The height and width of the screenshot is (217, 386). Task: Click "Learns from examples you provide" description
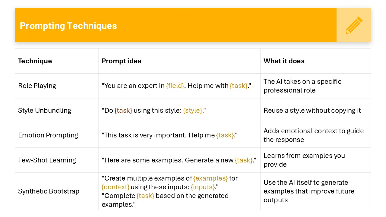click(x=304, y=160)
